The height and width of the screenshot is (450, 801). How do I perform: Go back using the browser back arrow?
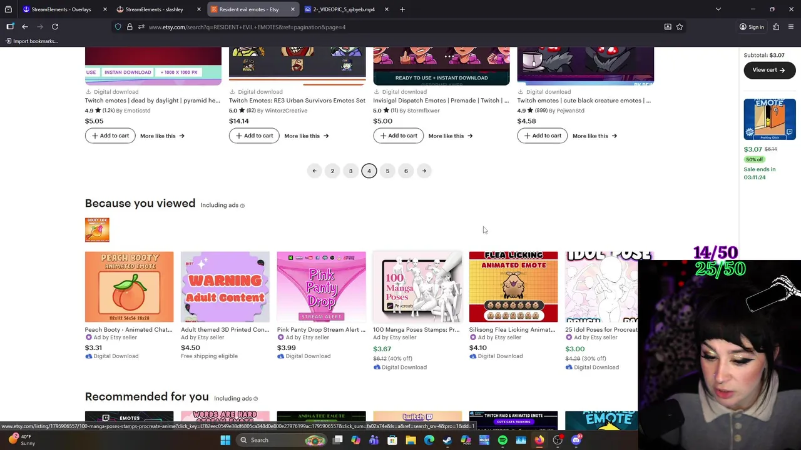pyautogui.click(x=25, y=27)
